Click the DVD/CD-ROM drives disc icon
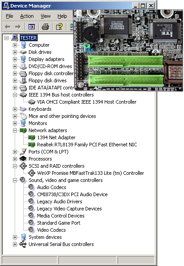This screenshot has height=266, width=184. [x=23, y=66]
